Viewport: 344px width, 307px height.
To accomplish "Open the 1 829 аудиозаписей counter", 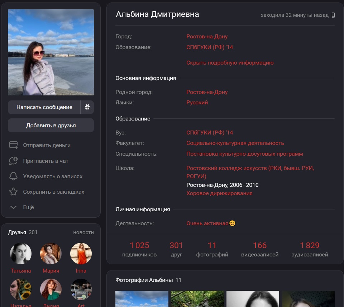I will pyautogui.click(x=310, y=249).
